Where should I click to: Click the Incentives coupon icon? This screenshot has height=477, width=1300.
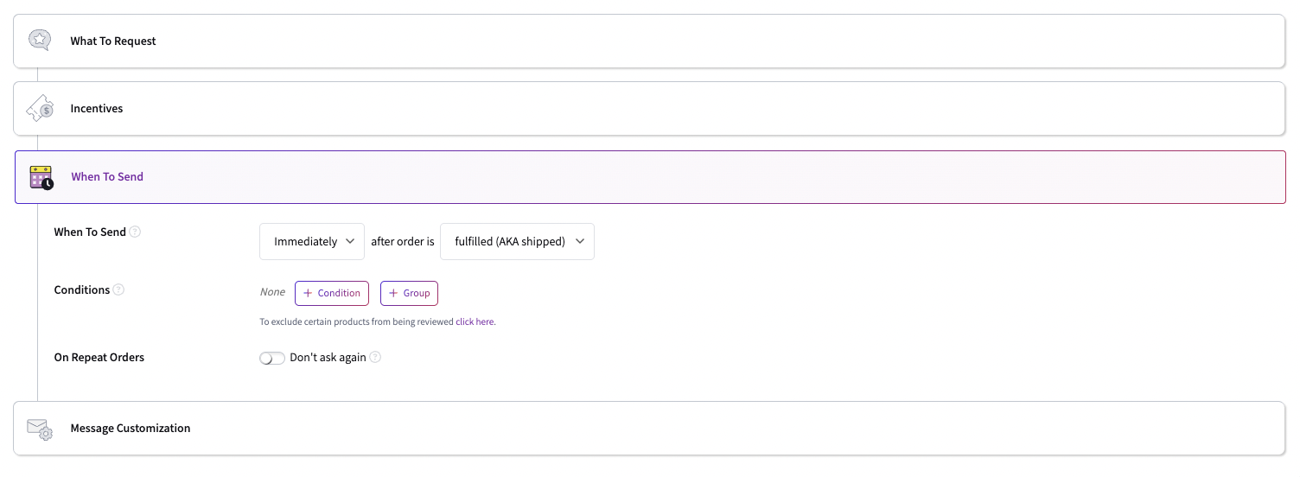pos(40,109)
